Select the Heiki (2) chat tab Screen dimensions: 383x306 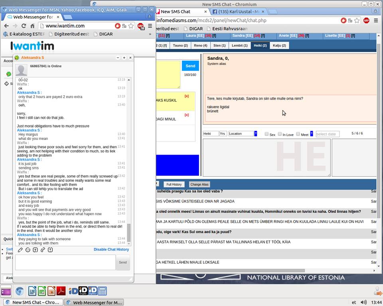260,45
